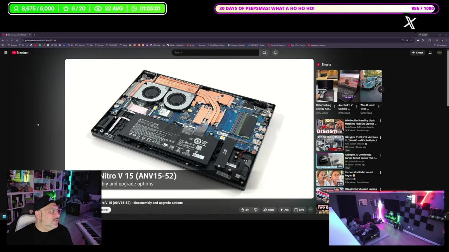The image size is (449, 252).
Task: Dislike the video with thumbs down
Action: [256, 210]
